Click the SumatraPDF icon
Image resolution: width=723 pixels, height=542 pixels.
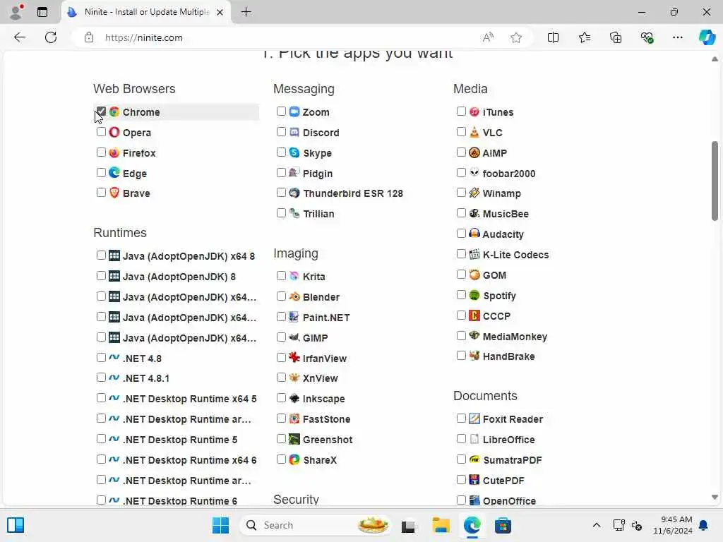[474, 459]
